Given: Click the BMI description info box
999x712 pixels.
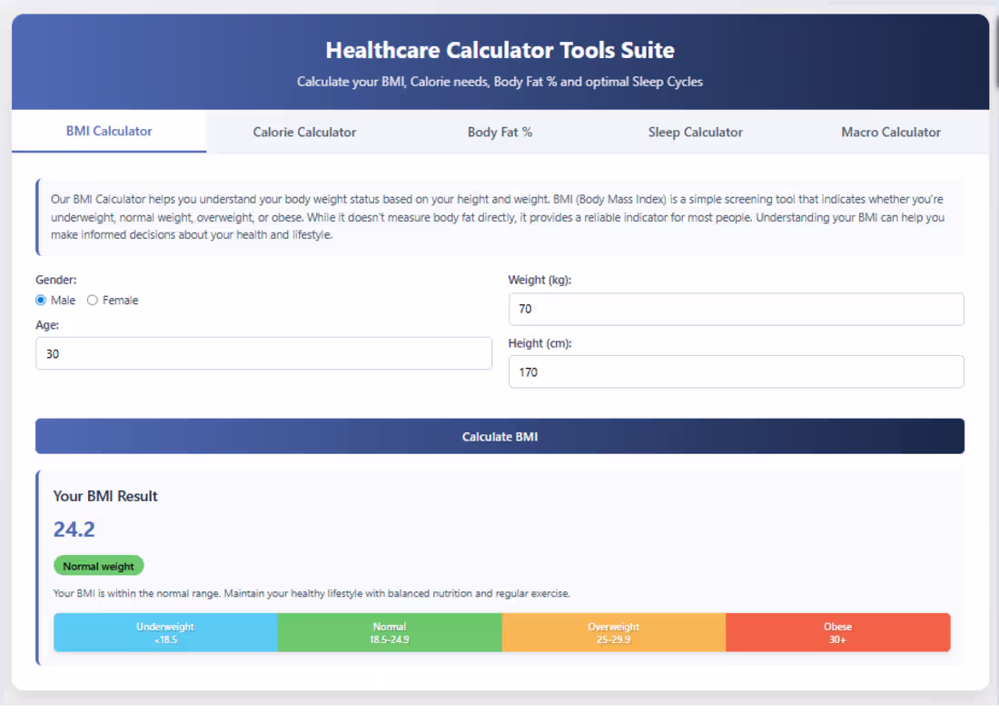Looking at the screenshot, I should coord(499,216).
